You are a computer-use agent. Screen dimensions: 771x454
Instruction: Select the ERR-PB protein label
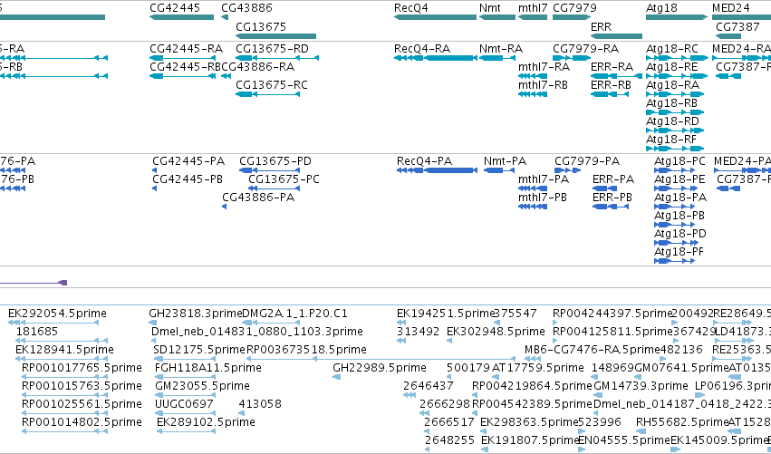pos(612,198)
